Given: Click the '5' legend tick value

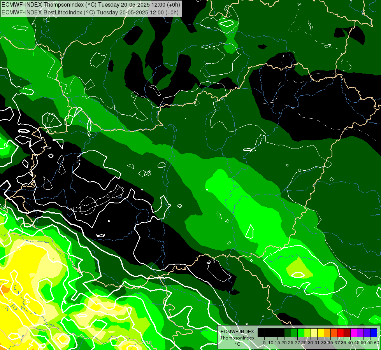Looking at the screenshot, I should click(264, 343).
